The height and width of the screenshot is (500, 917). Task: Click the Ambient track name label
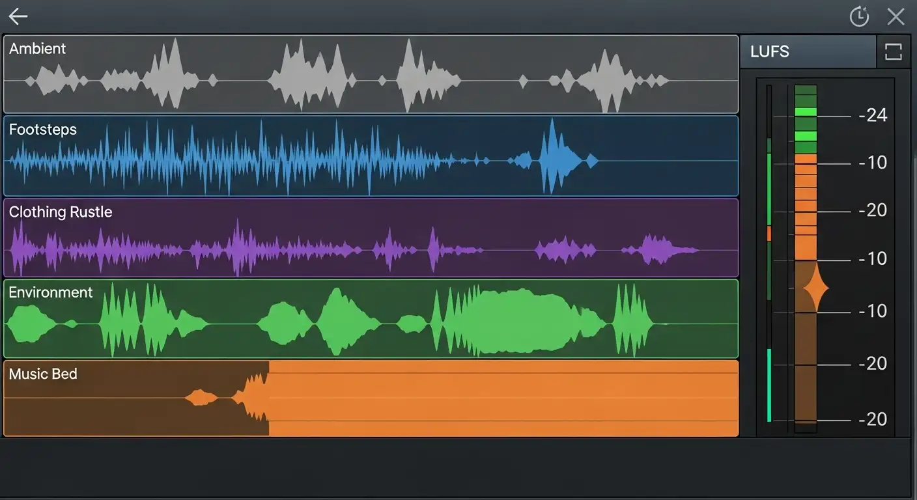(x=38, y=48)
